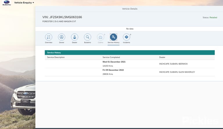Click INCHCAPE SUBARU GLEN WAVERLEY dealer cell
This screenshot has height=129, width=223.
[x=177, y=72]
